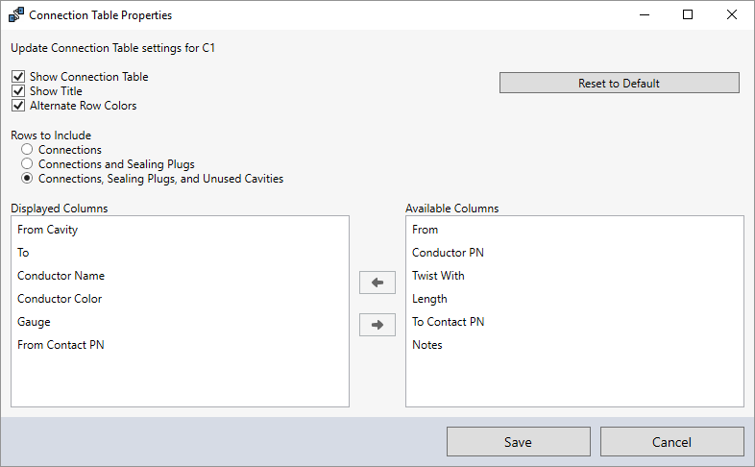Select From in Available Columns
The width and height of the screenshot is (755, 467).
(575, 230)
